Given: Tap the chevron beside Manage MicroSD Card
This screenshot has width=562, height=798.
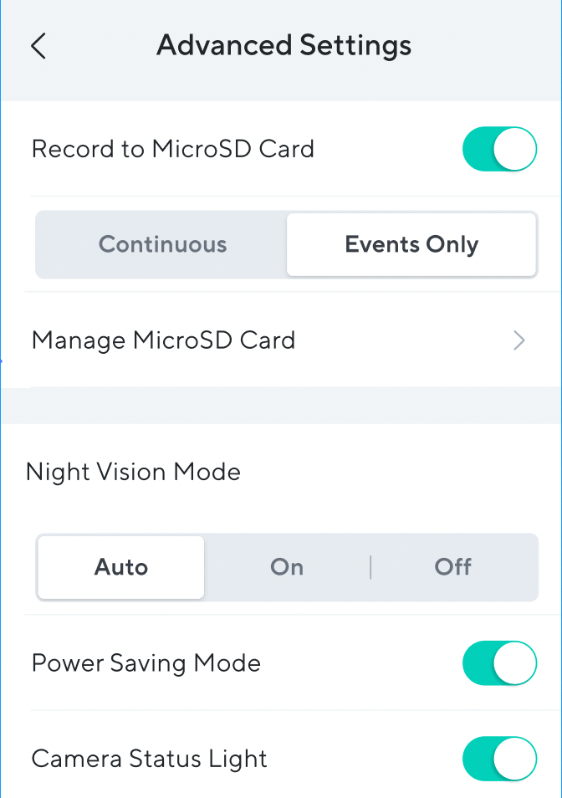Looking at the screenshot, I should click(x=519, y=340).
